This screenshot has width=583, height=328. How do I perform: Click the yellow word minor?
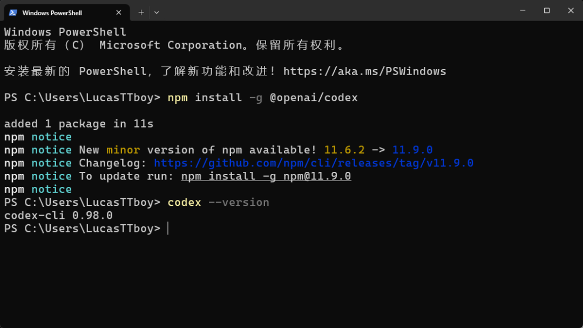pos(123,150)
